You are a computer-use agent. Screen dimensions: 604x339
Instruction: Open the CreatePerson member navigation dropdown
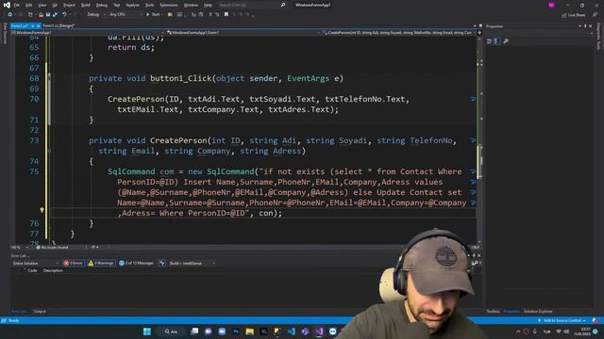coord(398,33)
